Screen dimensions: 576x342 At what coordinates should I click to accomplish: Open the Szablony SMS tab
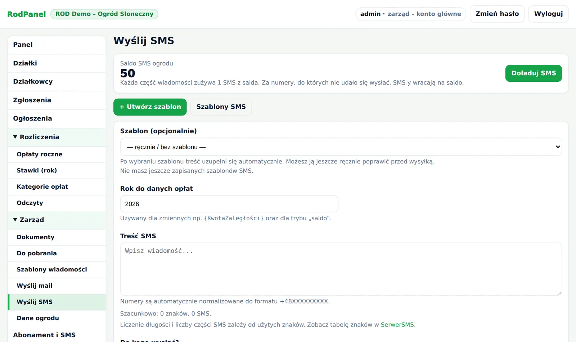(221, 107)
